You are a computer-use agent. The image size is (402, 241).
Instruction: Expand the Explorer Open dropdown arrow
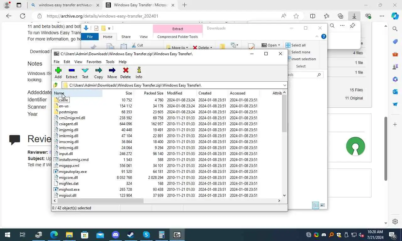tap(279, 45)
